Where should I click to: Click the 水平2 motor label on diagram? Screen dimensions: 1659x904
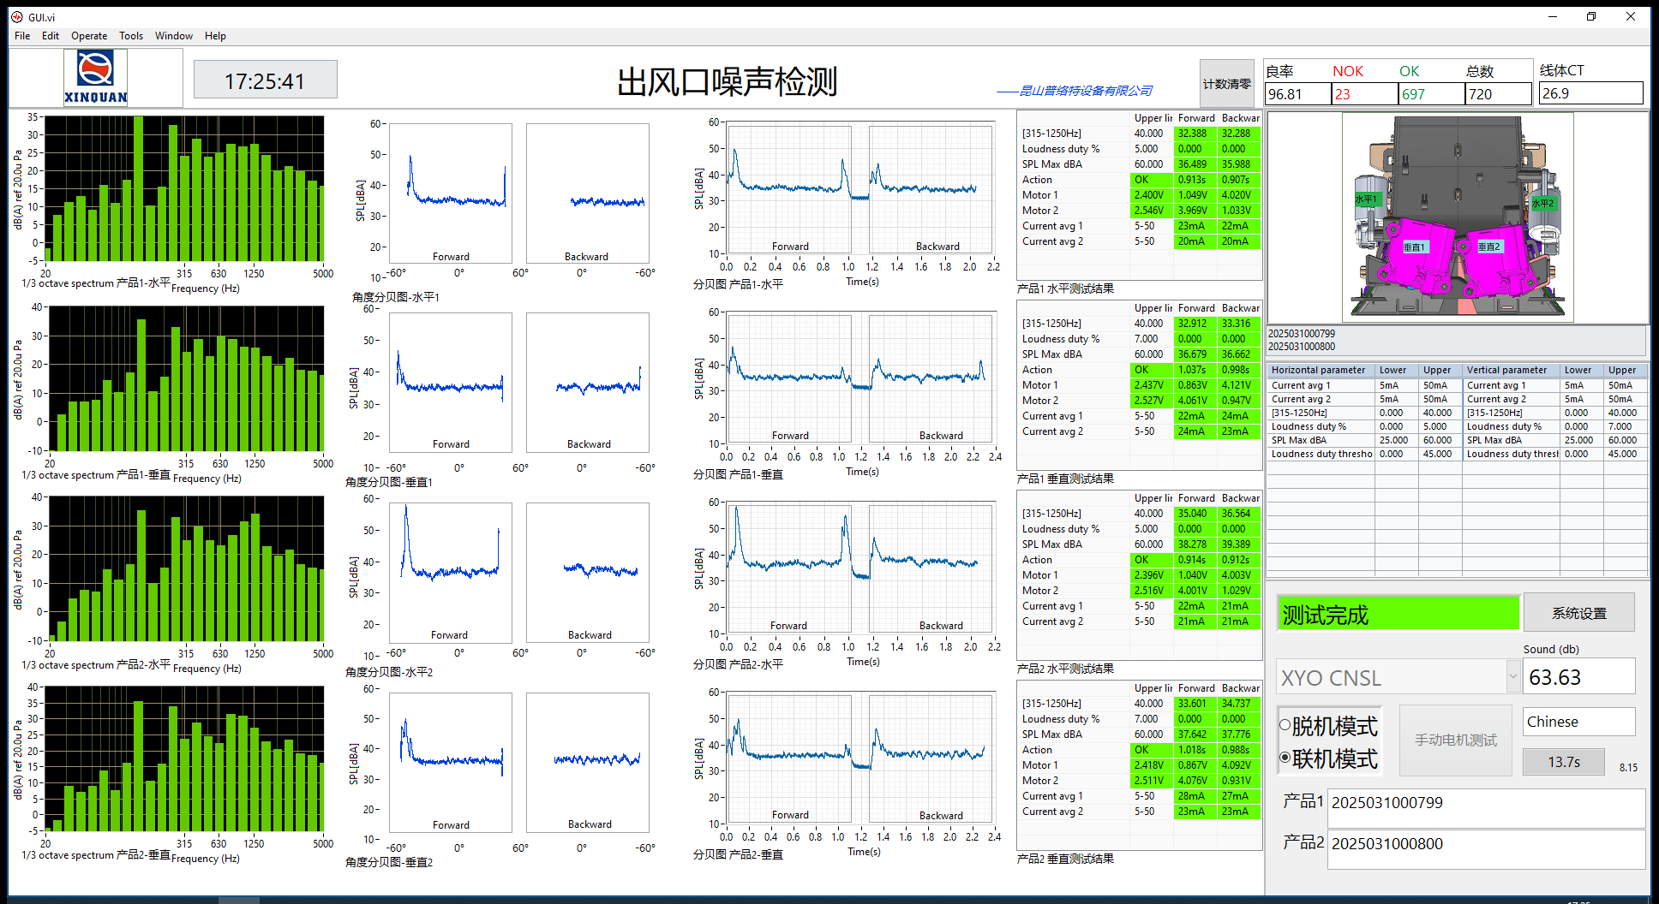1542,203
